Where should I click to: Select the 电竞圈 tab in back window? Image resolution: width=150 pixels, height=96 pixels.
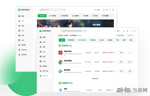point(105,16)
